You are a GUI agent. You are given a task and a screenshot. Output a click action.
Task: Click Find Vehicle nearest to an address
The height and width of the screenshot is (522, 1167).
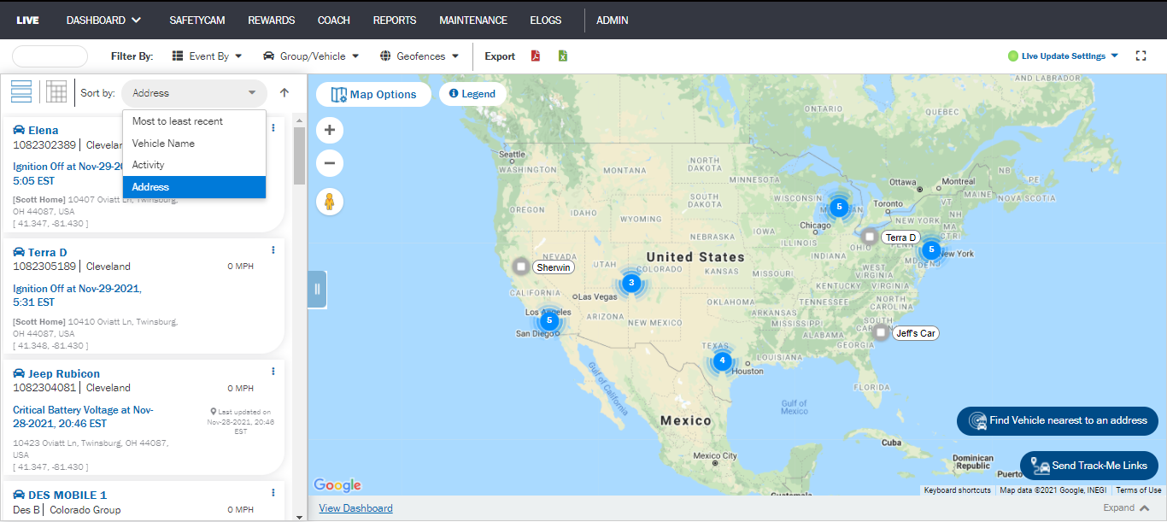point(1058,420)
